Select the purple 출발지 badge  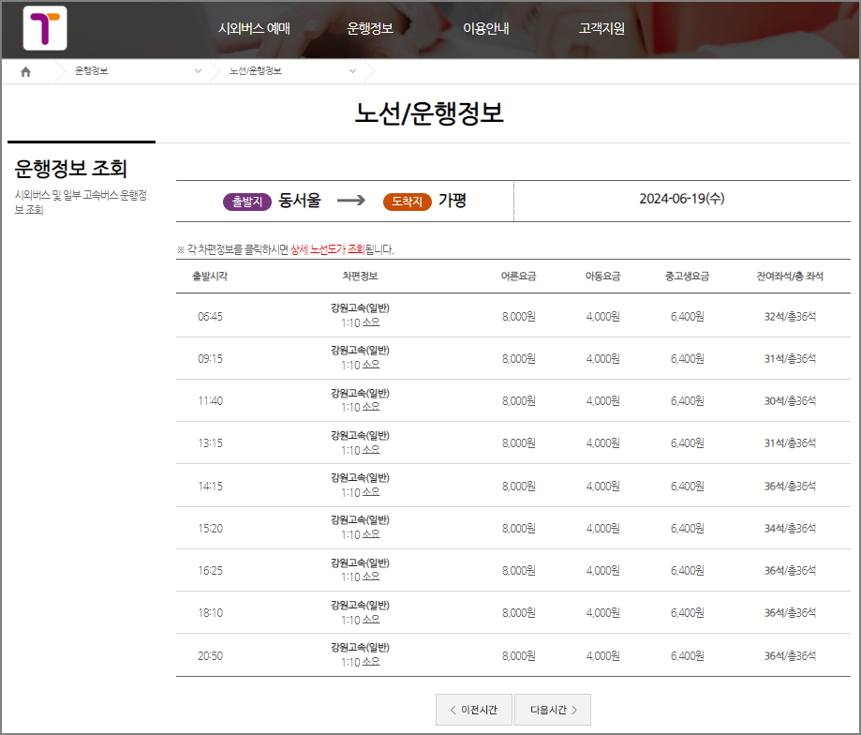[x=245, y=200]
